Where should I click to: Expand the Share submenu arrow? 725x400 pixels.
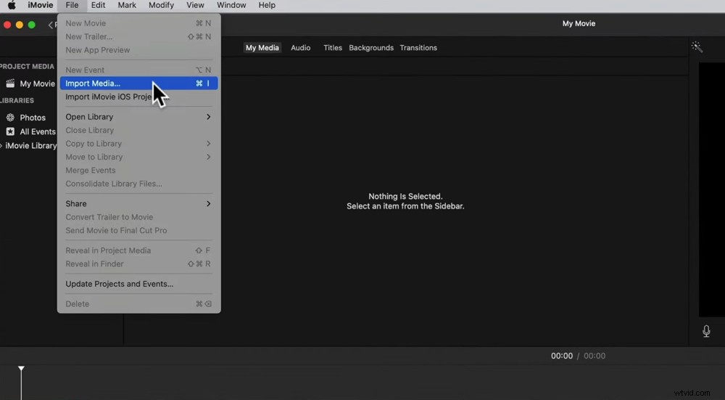209,203
